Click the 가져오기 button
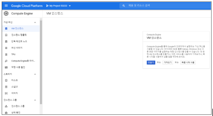This screenshot has width=213, height=116. [167, 62]
